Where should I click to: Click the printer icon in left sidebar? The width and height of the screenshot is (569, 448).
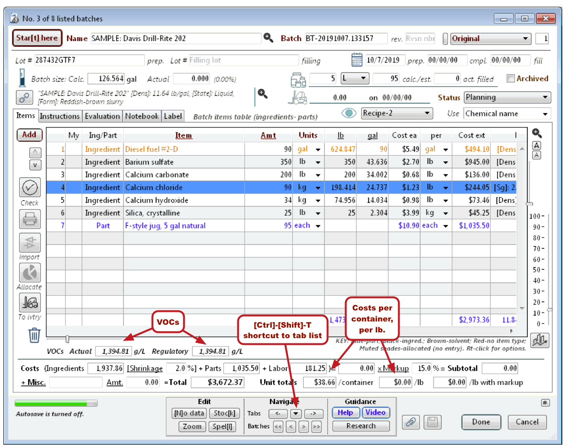click(x=30, y=219)
